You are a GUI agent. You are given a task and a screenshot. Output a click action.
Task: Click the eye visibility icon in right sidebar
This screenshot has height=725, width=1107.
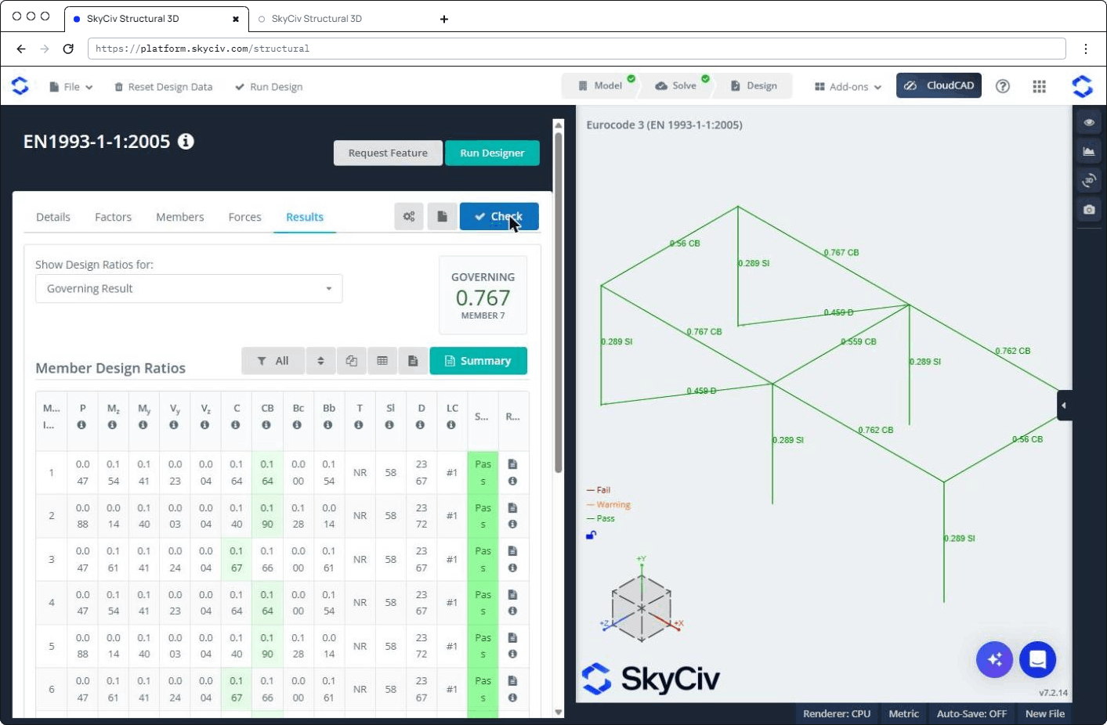pos(1089,122)
